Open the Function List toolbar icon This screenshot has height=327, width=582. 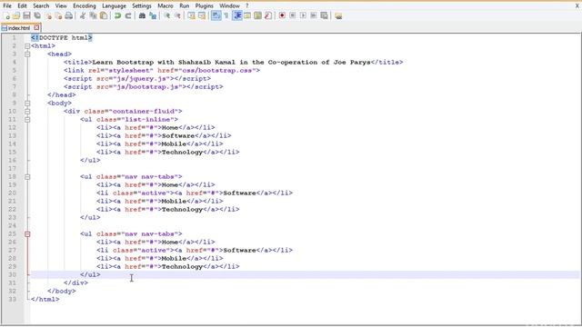[268, 15]
